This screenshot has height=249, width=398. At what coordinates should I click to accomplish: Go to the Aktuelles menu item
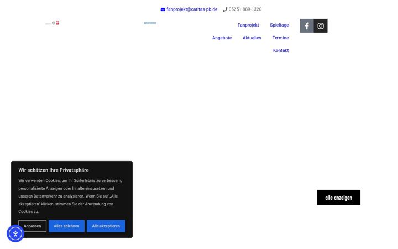coord(252,38)
